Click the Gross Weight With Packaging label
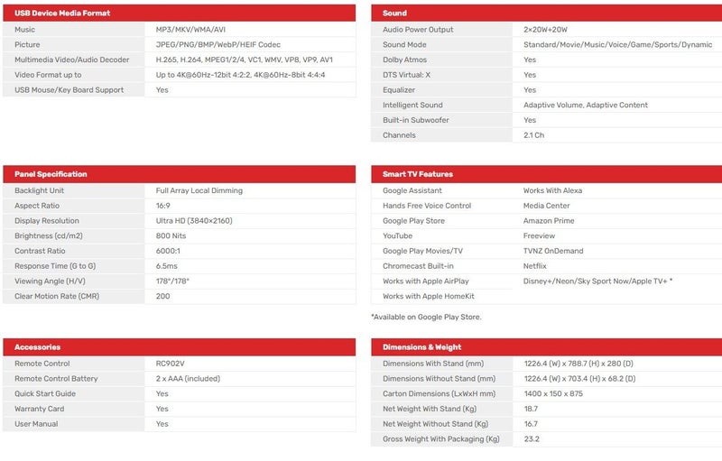Viewport: 722px width, 461px height. pos(440,438)
